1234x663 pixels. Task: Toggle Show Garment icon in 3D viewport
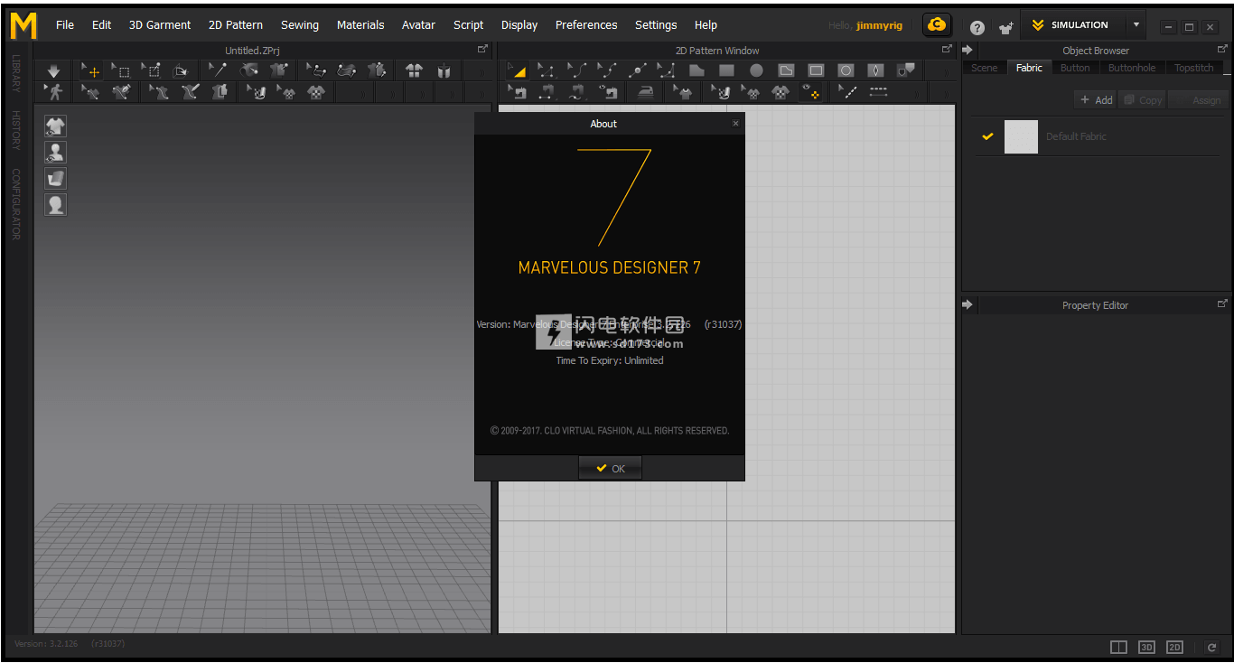[55, 126]
